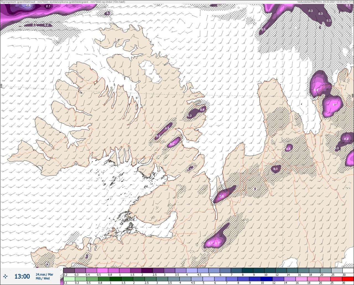Image resolution: width=354 pixels, height=285 pixels.
Task: Click the 2.3 precipitation value on map
Action: tap(48, 6)
